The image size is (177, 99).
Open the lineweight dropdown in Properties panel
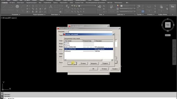[135, 9]
